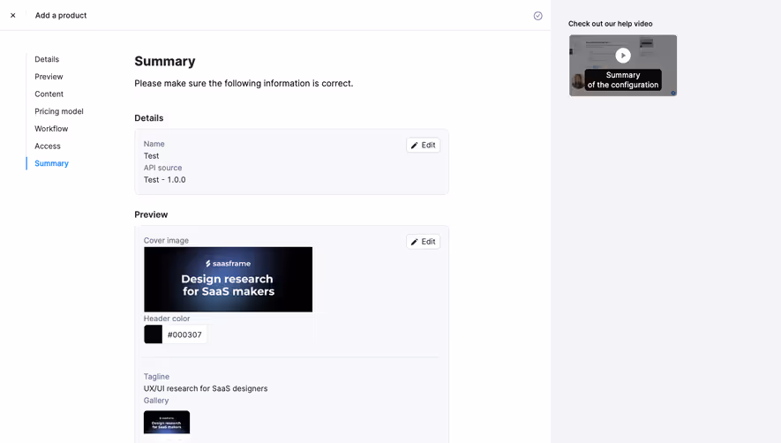Open the Pricing model step
Viewport: 781px width, 443px height.
pyautogui.click(x=59, y=111)
